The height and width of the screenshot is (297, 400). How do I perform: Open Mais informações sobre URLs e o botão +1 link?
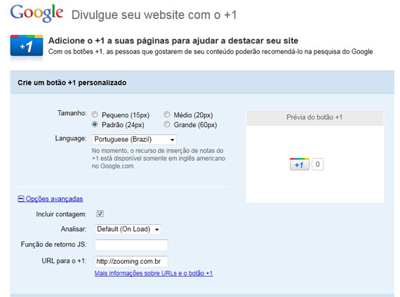[x=154, y=273]
